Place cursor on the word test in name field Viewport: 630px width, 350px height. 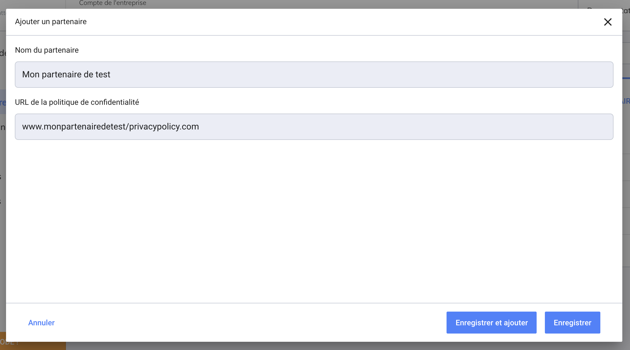pos(103,75)
